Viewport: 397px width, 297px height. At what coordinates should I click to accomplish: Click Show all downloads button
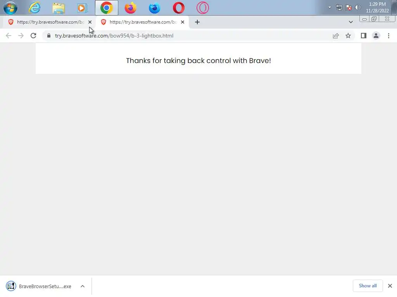[x=368, y=286]
